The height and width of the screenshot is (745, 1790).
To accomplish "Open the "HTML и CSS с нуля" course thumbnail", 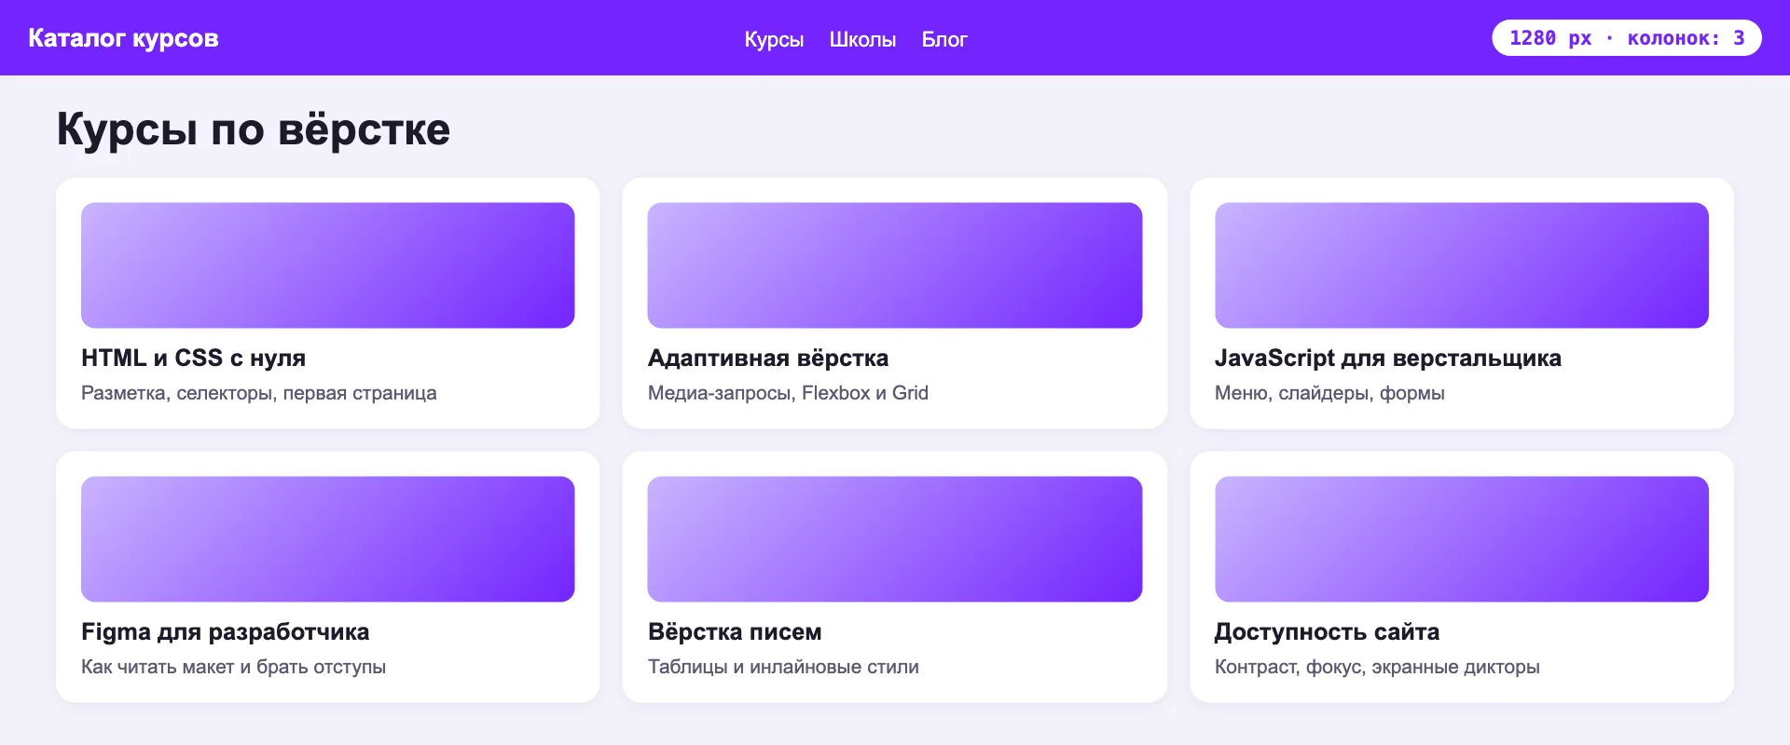I will click(x=328, y=265).
